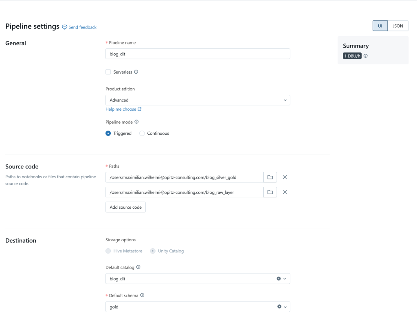Select Continuous pipeline mode
Screen dimensions: 417x317
[142, 133]
